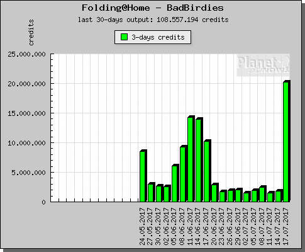Click the '3-days credits' legend label
305x252 pixels.
(x=158, y=37)
